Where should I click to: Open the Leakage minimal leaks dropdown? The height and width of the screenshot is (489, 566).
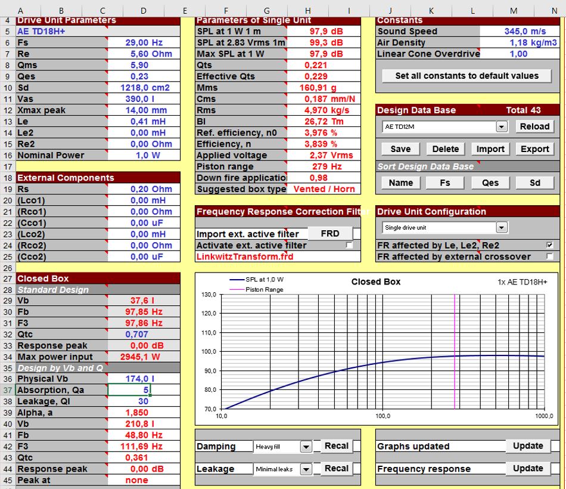coord(306,469)
